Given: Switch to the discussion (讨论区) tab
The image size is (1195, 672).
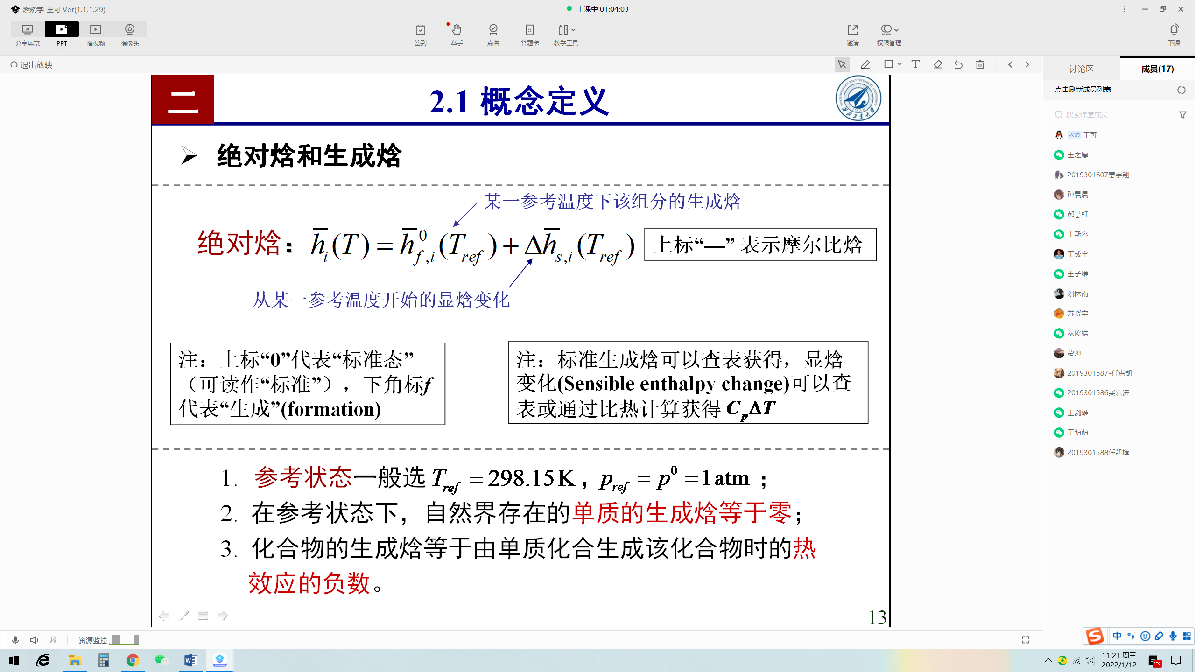Looking at the screenshot, I should [1081, 69].
